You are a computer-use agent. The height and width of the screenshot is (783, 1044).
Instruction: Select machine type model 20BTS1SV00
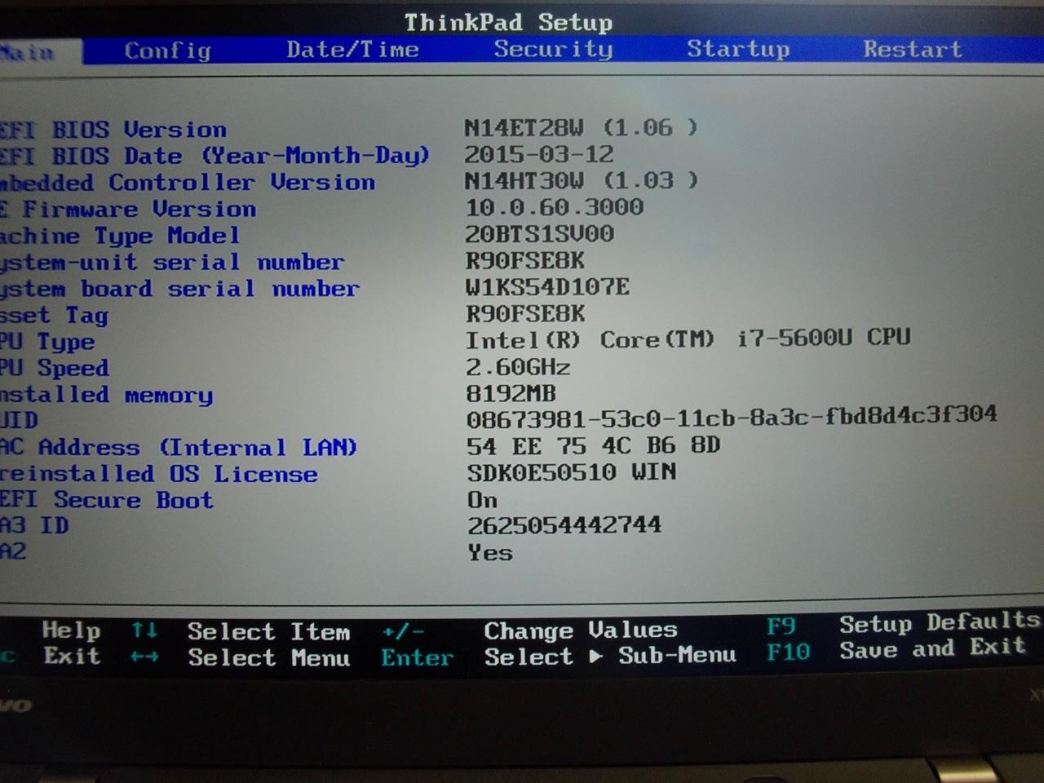pos(539,234)
